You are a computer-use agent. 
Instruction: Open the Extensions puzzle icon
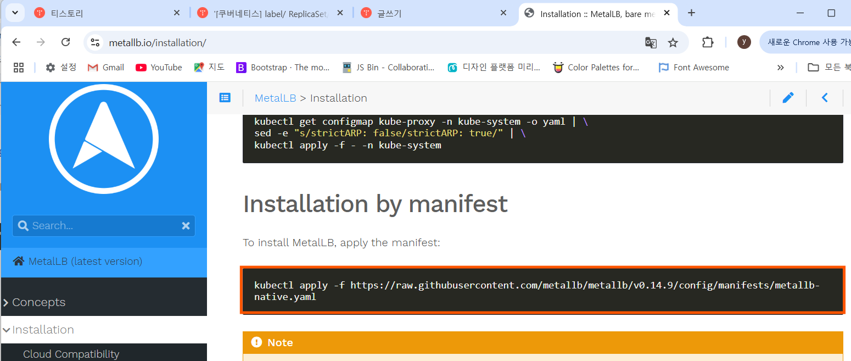point(708,42)
